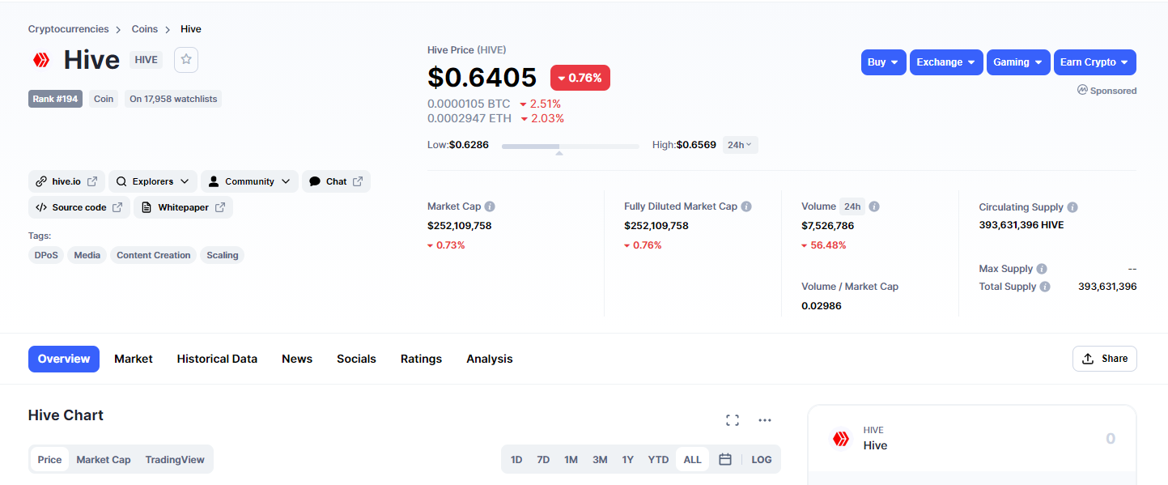Click the external link icon next to Whitepaper
Viewport: 1168px width, 485px height.
(220, 207)
